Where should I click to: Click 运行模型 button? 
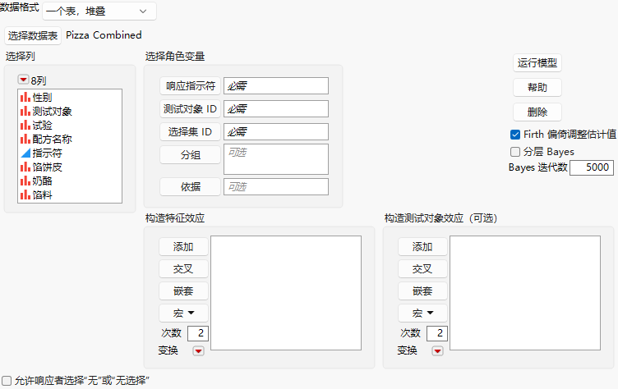point(537,63)
